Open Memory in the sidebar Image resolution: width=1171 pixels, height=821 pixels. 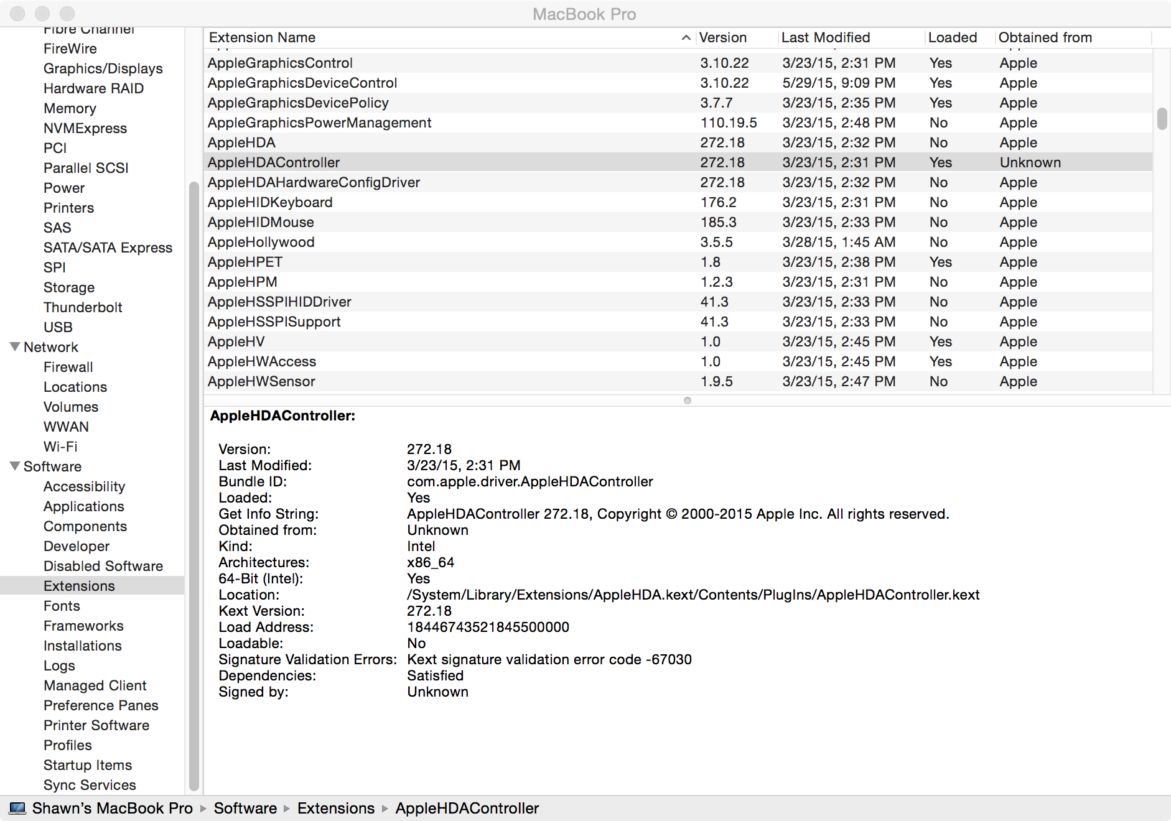point(70,108)
